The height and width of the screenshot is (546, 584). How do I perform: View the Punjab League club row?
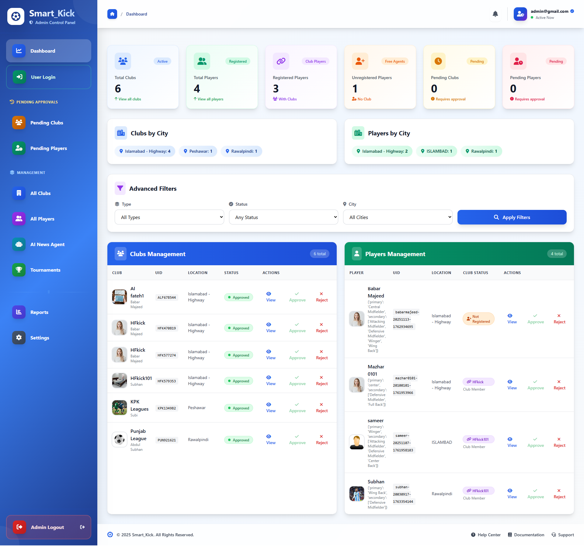tap(270, 440)
